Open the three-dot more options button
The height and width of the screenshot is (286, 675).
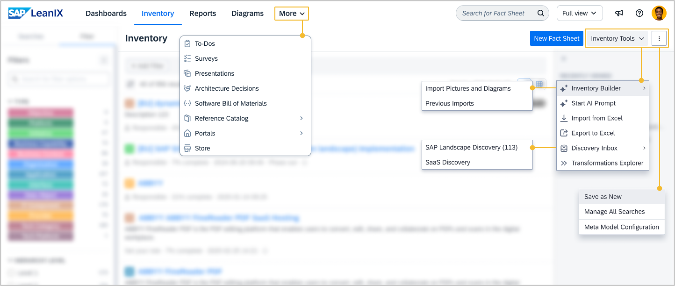coord(659,38)
